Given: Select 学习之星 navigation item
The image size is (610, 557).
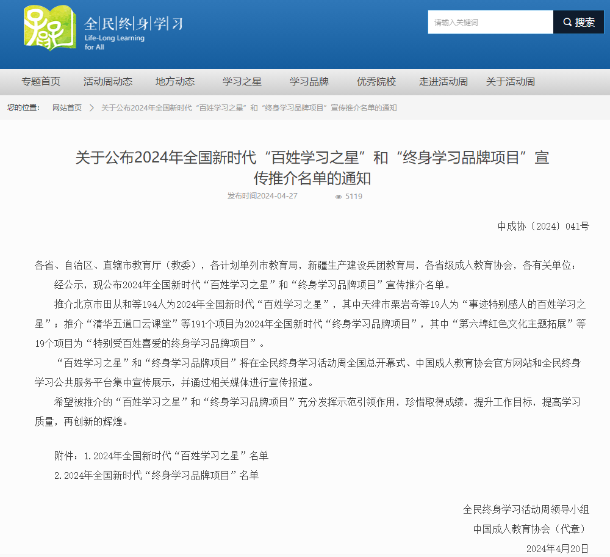Looking at the screenshot, I should (242, 82).
